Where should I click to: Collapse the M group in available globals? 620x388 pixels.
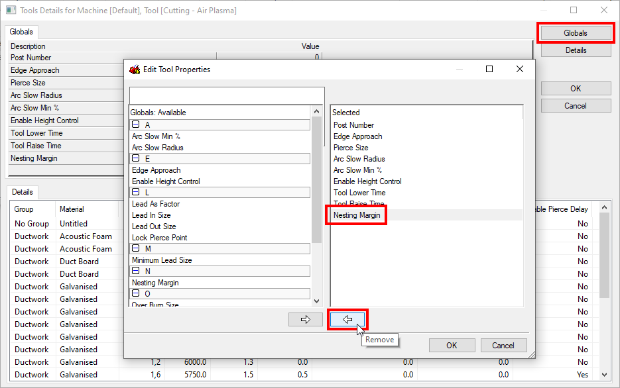137,248
